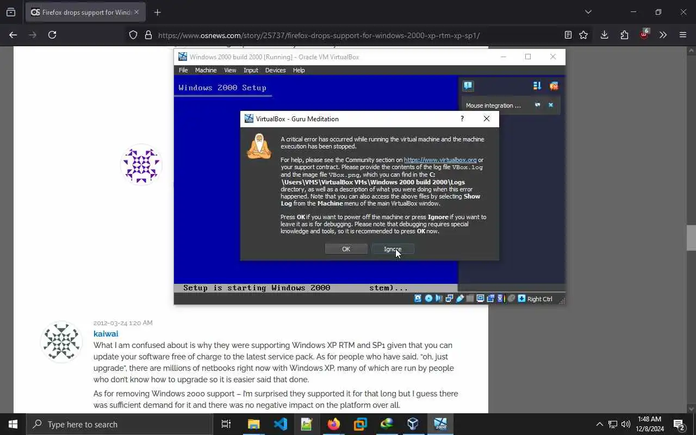Open the list all tabs dropdown

(x=588, y=12)
